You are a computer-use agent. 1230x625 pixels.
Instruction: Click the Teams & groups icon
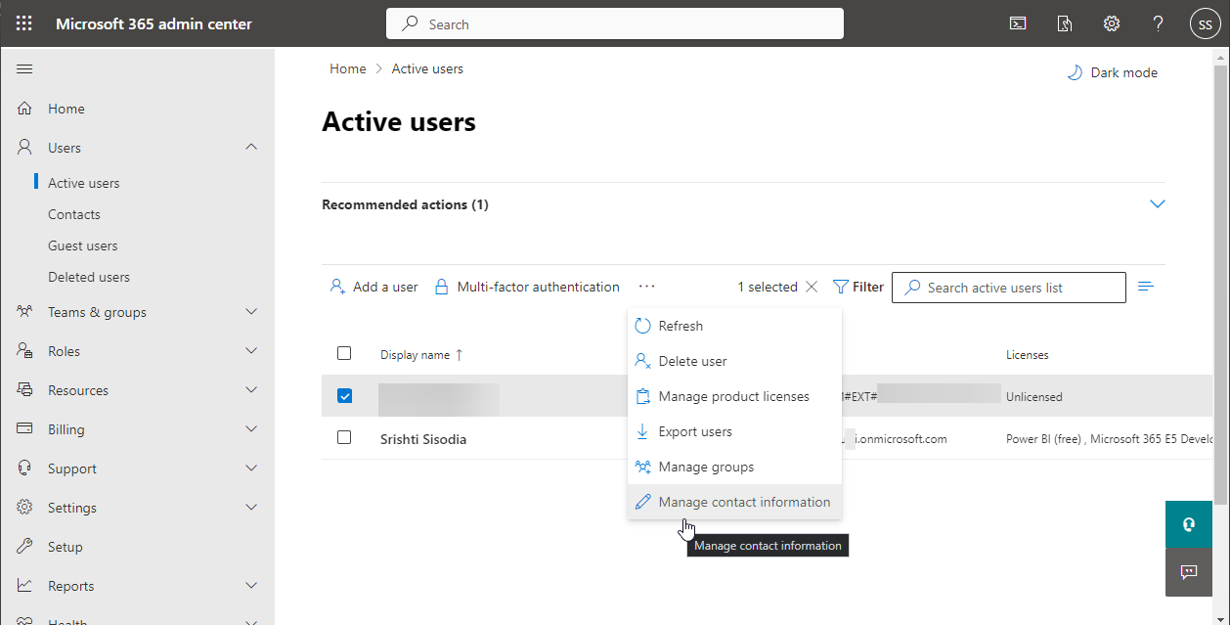[25, 312]
